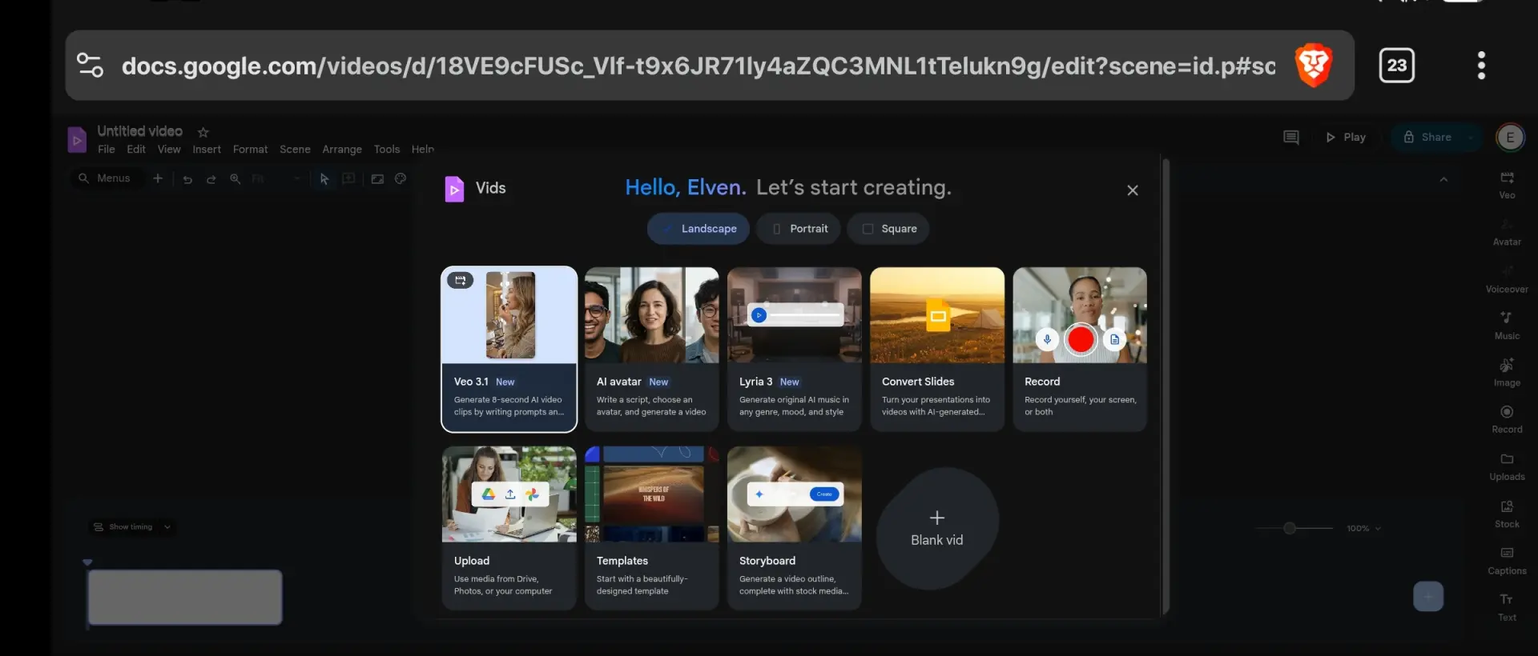Open the Edit menu
This screenshot has width=1538, height=656.
tap(136, 150)
